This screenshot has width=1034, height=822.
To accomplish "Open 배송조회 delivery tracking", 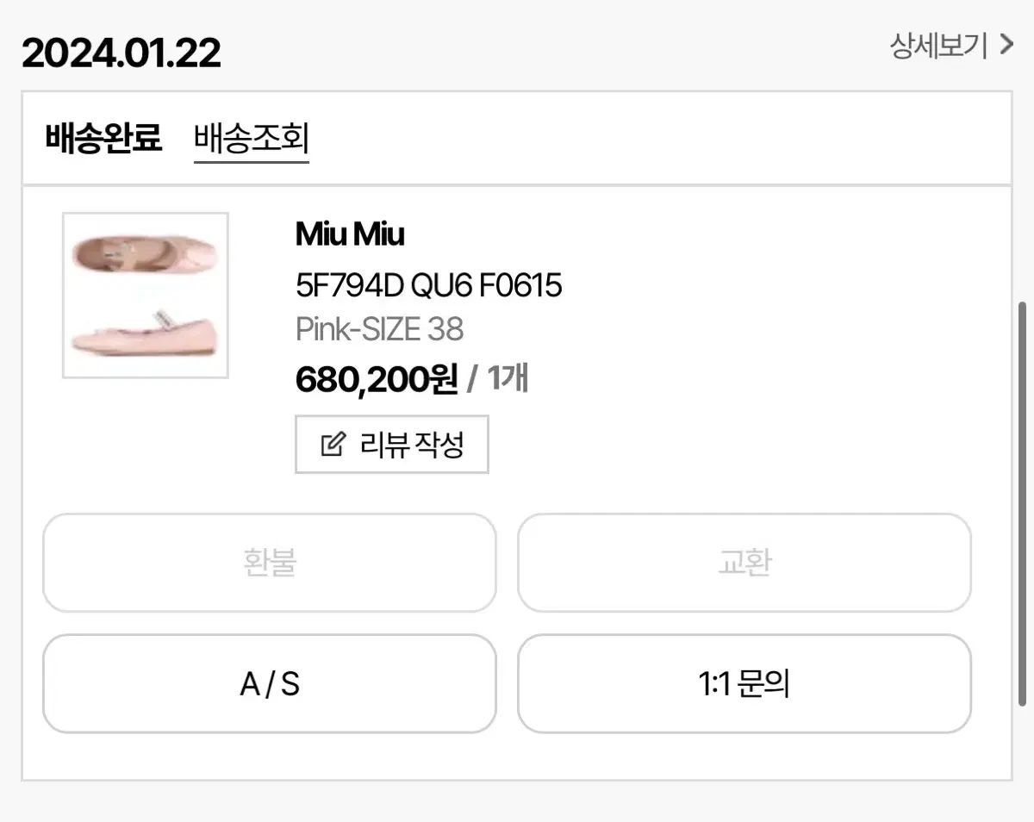I will [x=252, y=138].
